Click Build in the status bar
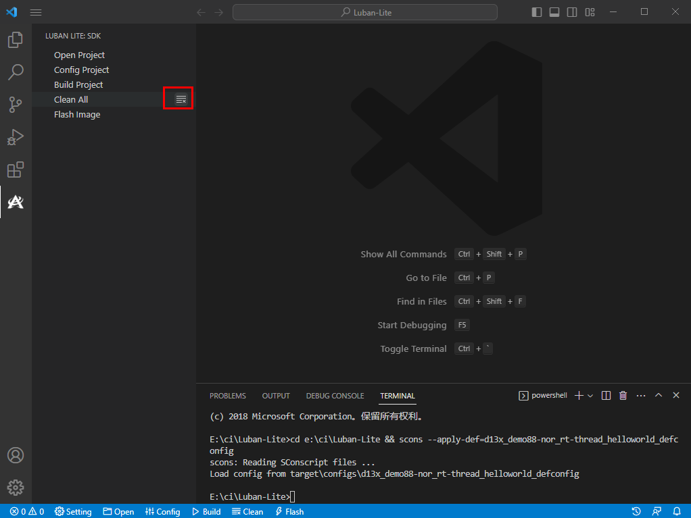 click(x=206, y=511)
